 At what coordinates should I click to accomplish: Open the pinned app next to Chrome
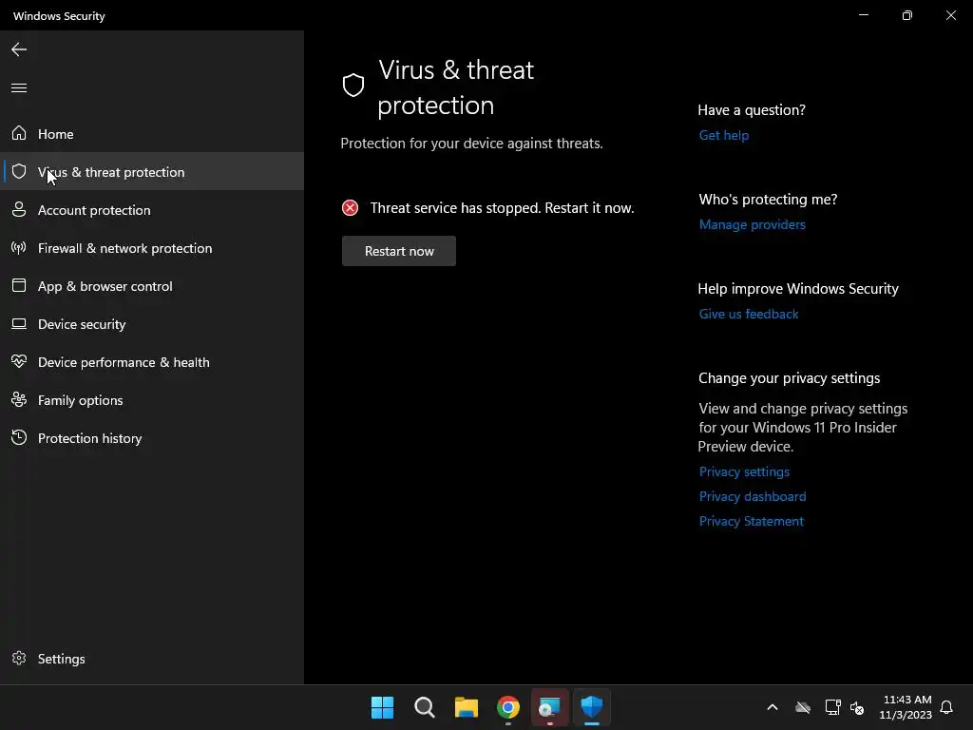pos(550,707)
